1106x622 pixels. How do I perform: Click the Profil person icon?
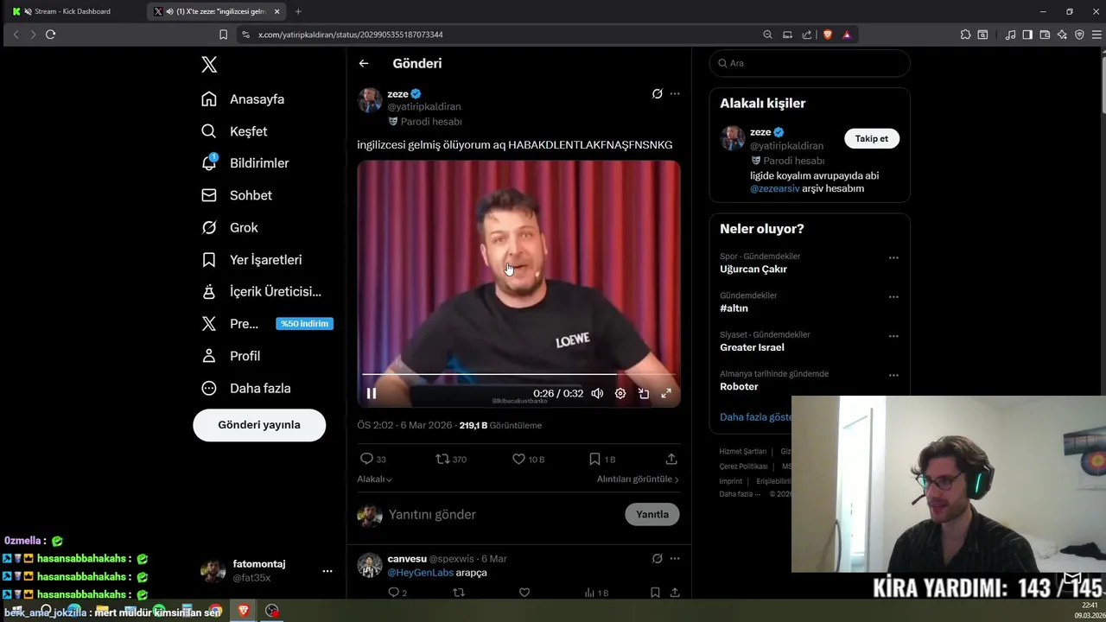(x=209, y=356)
